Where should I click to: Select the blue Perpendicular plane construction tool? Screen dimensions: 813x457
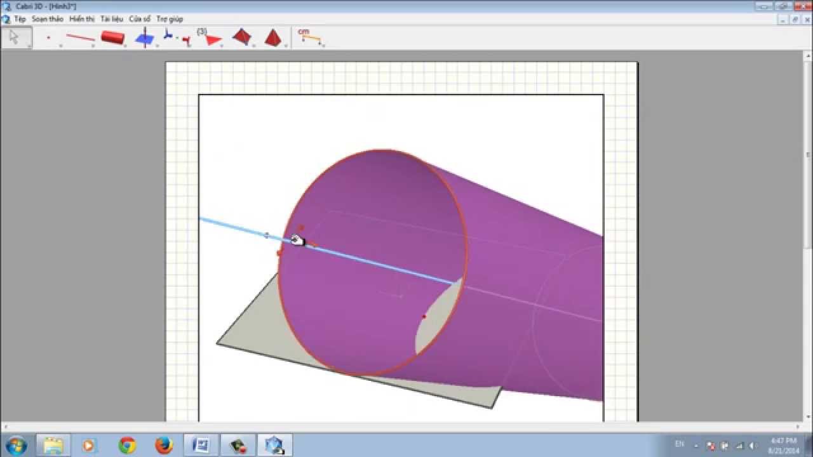pos(145,37)
